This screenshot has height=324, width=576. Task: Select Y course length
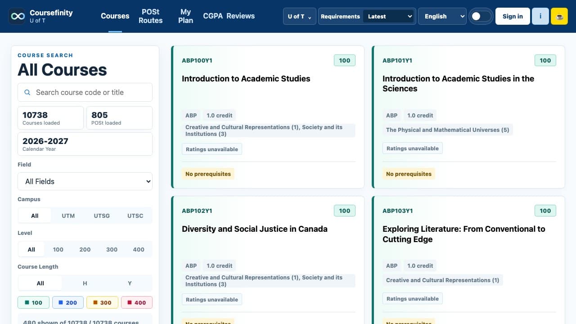click(x=130, y=283)
